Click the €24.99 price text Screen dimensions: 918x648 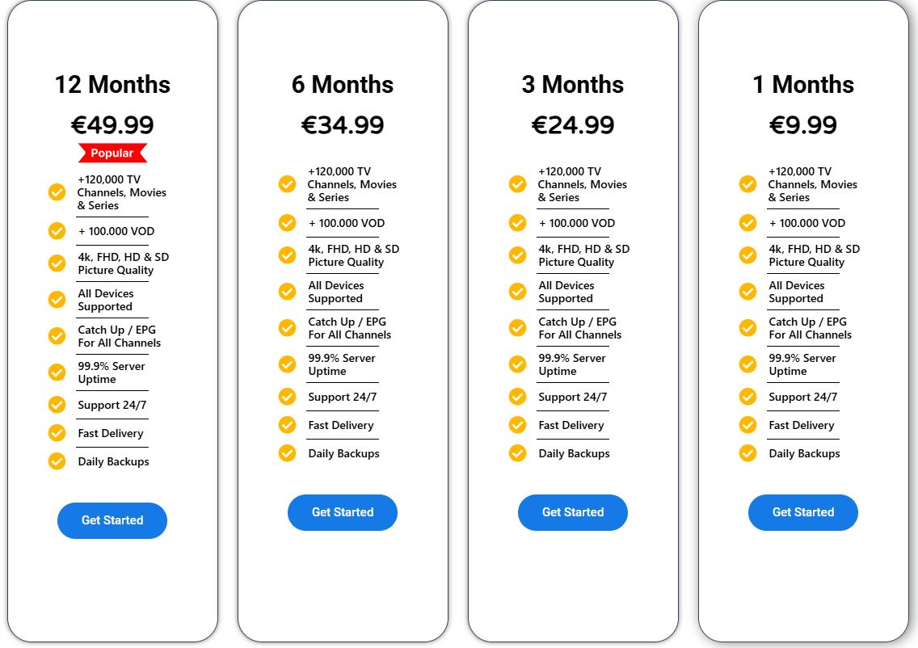(573, 124)
